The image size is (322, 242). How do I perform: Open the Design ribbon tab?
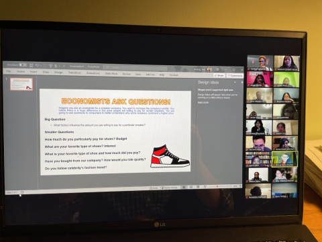pyautogui.click(x=58, y=72)
